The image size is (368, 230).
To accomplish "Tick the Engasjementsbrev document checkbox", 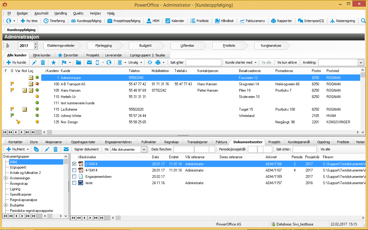I will pos(74,177).
